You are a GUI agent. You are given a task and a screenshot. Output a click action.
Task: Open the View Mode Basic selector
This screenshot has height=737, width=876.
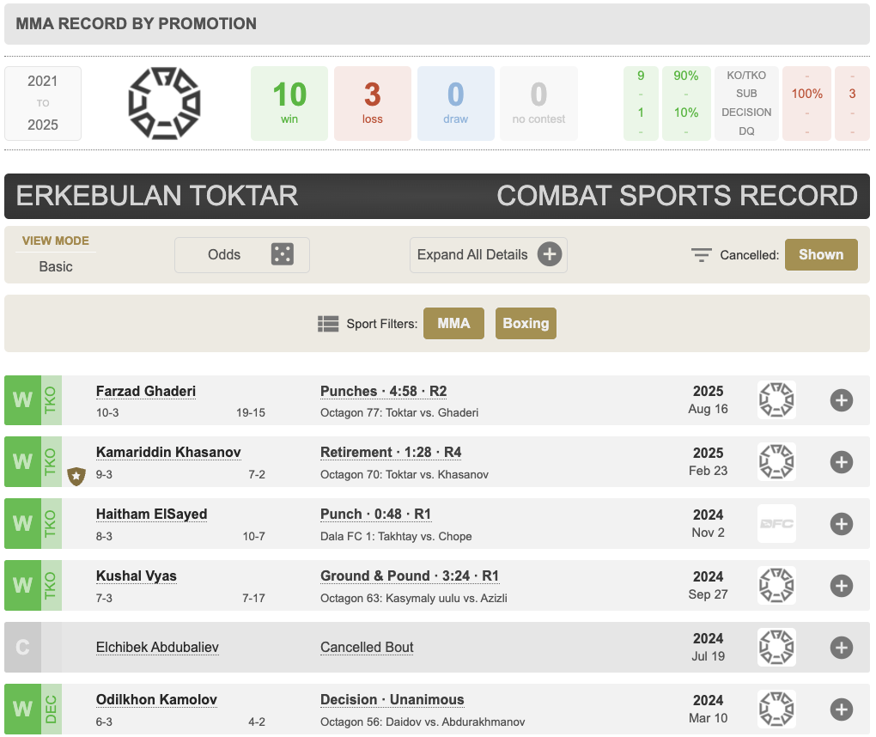pyautogui.click(x=56, y=266)
